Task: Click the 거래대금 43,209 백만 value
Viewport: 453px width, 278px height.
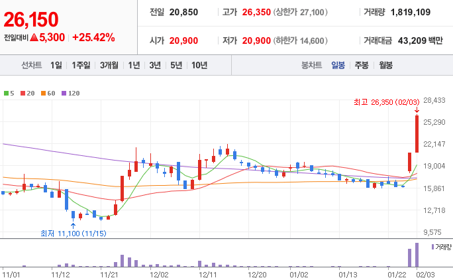Action: coord(421,40)
